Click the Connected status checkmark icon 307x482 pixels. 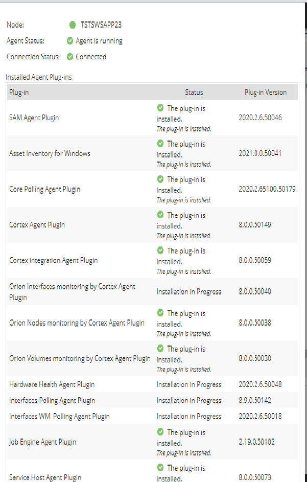[70, 57]
